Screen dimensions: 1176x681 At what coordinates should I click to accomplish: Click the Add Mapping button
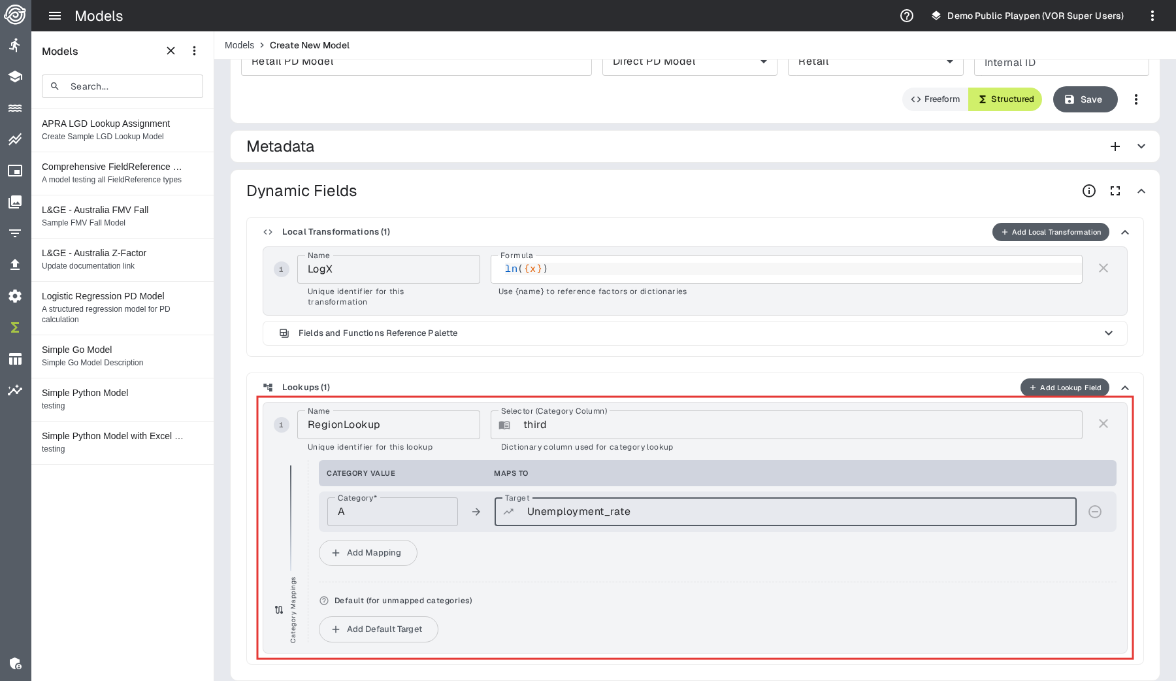pyautogui.click(x=368, y=553)
